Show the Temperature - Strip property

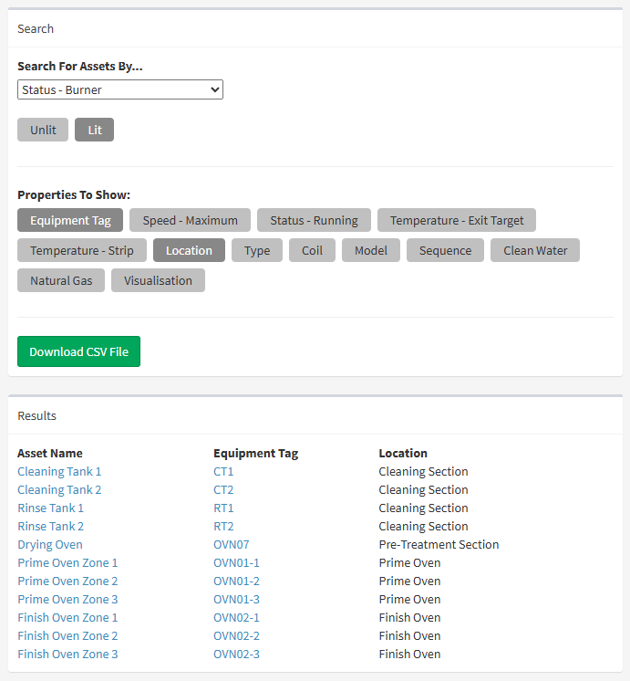(81, 250)
